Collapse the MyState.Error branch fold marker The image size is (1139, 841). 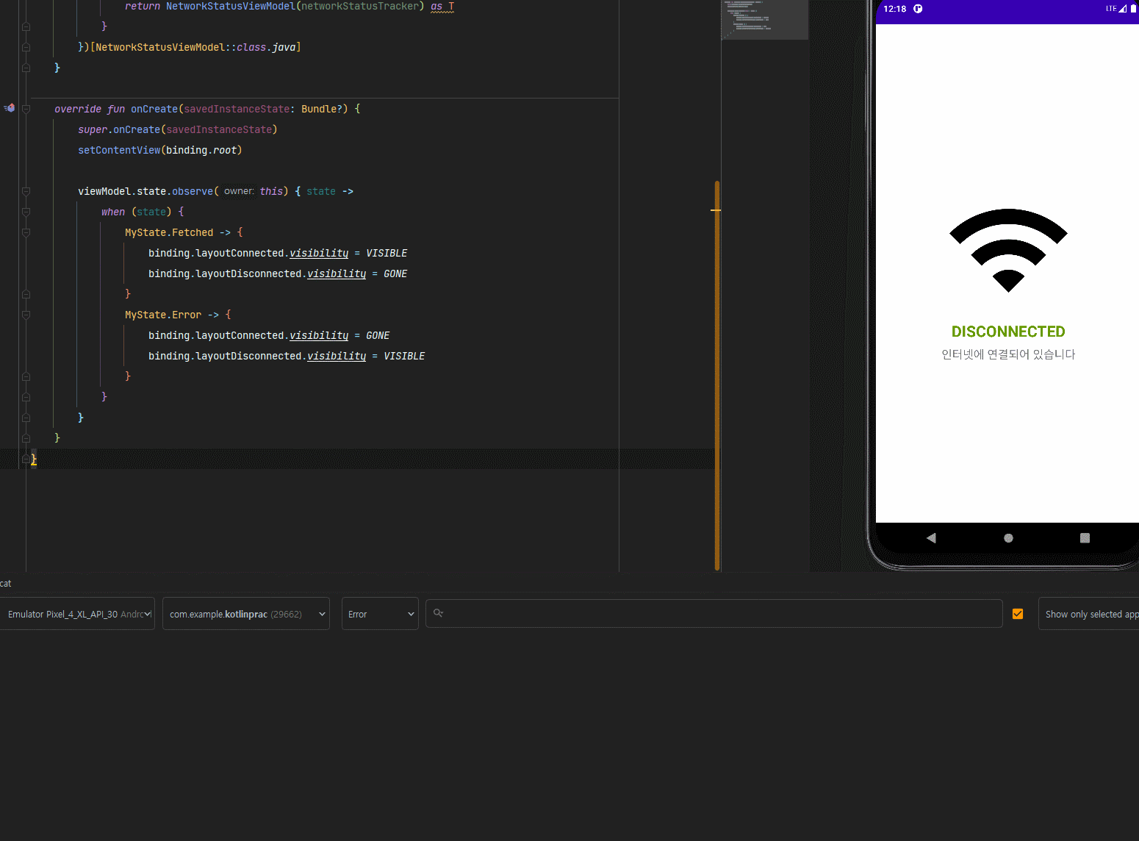click(26, 315)
